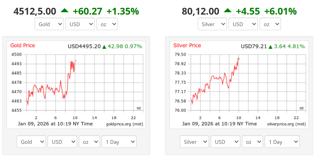Image resolution: width=316 pixels, height=156 pixels.
Task: Click the green up arrow beside the 80,12.00 silver price
Action: [x=228, y=11]
